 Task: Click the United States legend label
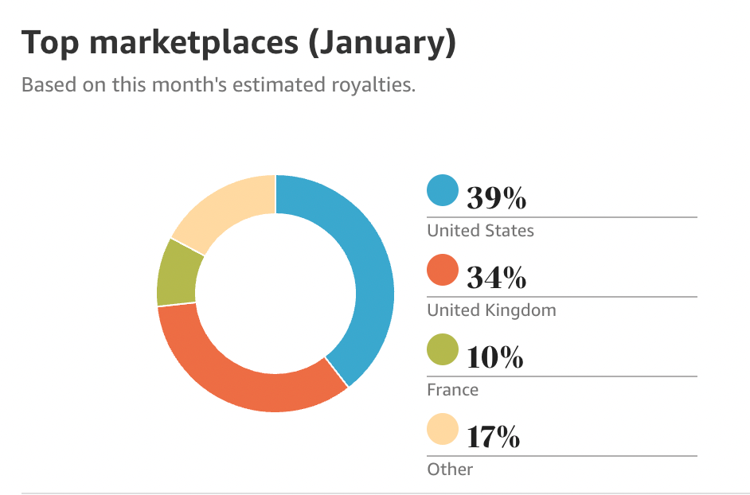480,231
